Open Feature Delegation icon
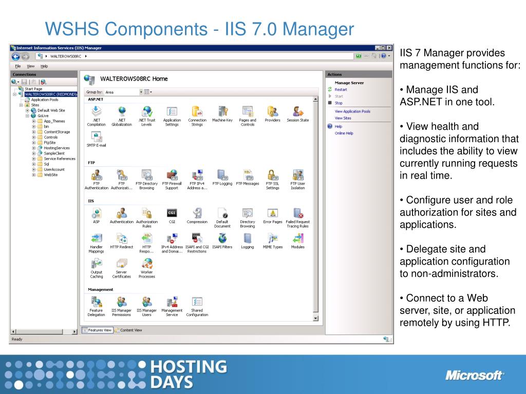The width and height of the screenshot is (526, 394). click(x=96, y=306)
